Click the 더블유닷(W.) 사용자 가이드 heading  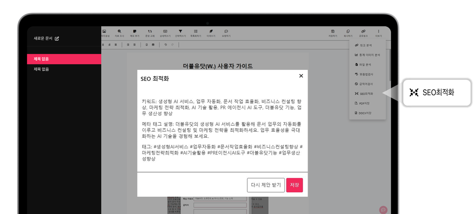[x=218, y=66]
